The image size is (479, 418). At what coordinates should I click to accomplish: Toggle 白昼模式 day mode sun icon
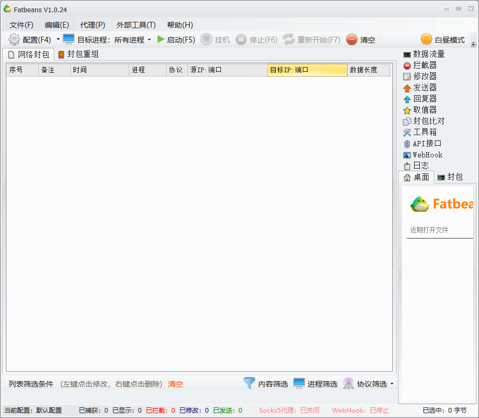coord(426,39)
